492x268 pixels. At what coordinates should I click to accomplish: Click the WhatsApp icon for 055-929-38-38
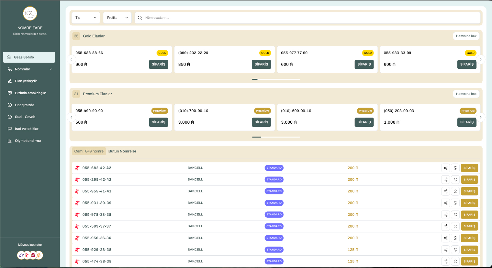pyautogui.click(x=455, y=250)
